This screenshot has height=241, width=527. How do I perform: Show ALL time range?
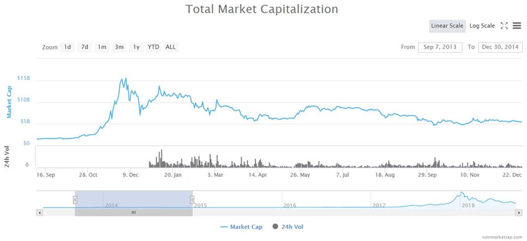click(171, 47)
